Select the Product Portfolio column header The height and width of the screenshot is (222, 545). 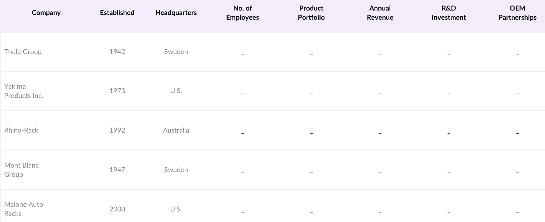coord(311,13)
